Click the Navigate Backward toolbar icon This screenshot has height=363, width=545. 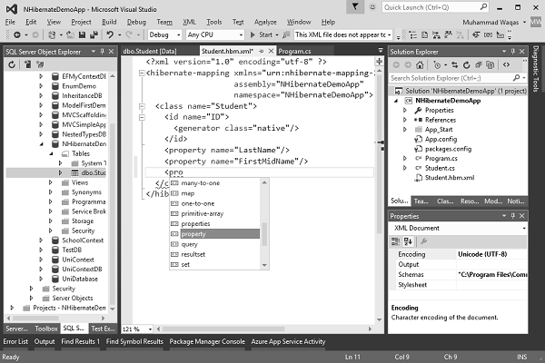click(16, 34)
